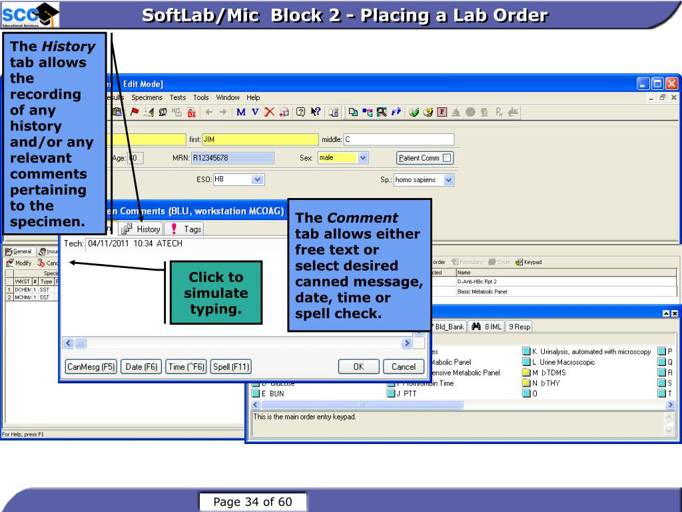Click the clipboard paste toolbar icon
Screen dimensions: 682x512
[x=117, y=112]
